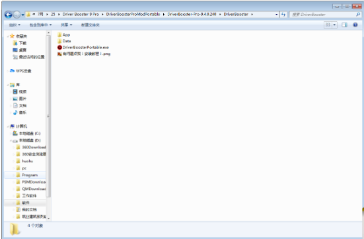Toggle the preview pane icon

point(344,25)
